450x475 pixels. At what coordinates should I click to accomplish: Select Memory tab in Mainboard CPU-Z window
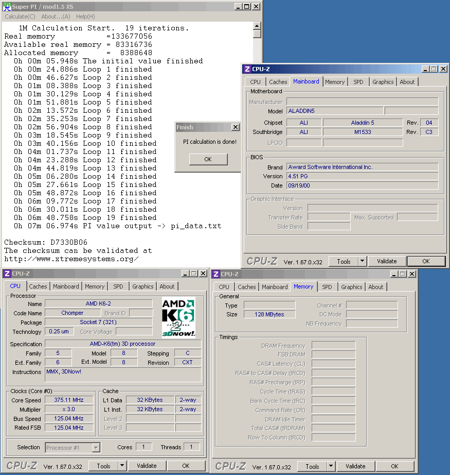335,82
